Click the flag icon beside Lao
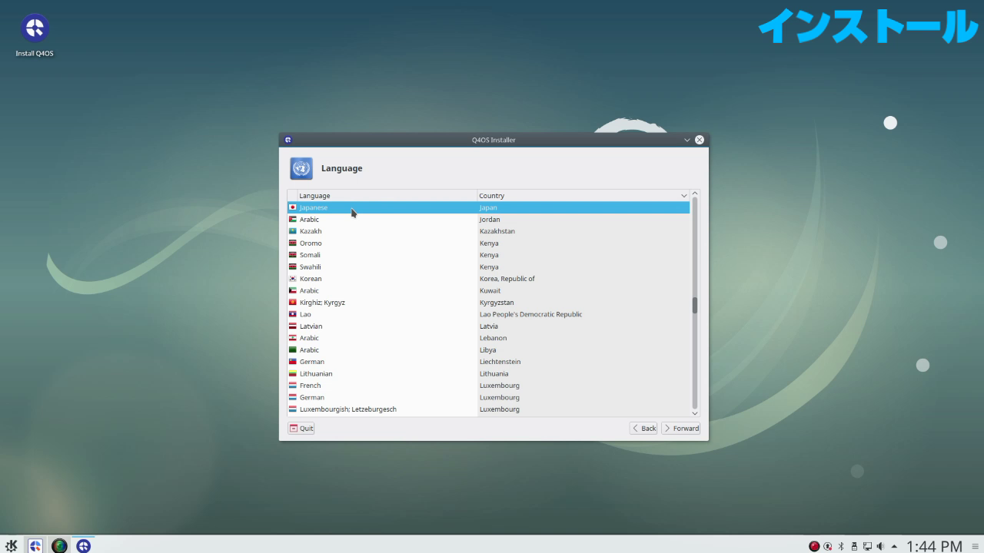 coord(293,314)
